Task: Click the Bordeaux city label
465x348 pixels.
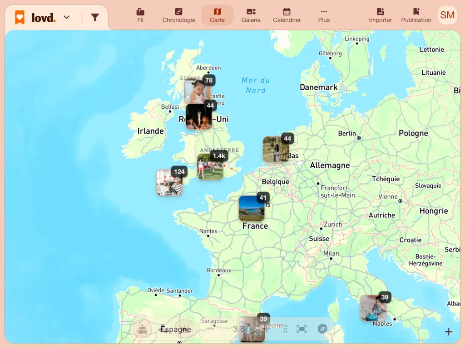Action: tap(218, 270)
